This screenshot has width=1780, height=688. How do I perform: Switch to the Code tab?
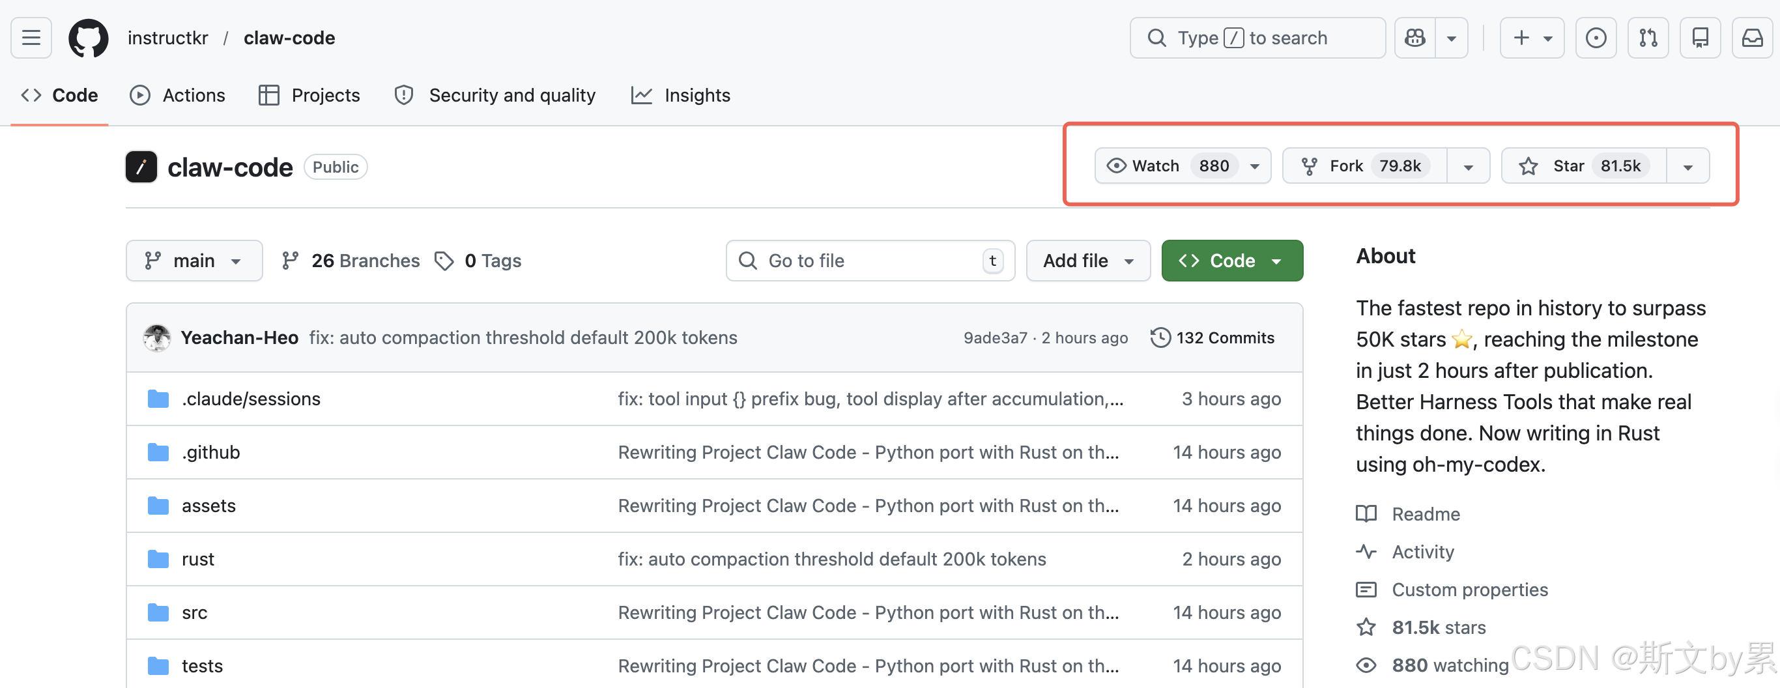tap(59, 95)
